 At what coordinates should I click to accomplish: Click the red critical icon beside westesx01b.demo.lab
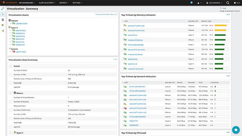coord(125,108)
